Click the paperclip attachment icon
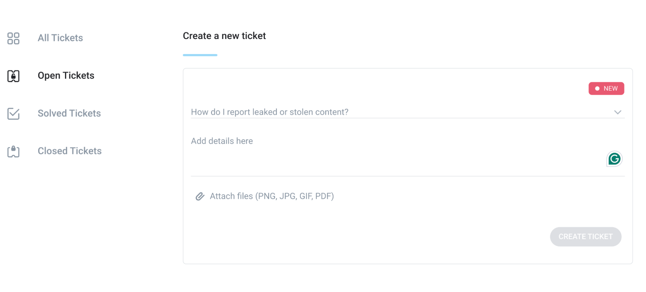 tap(200, 196)
